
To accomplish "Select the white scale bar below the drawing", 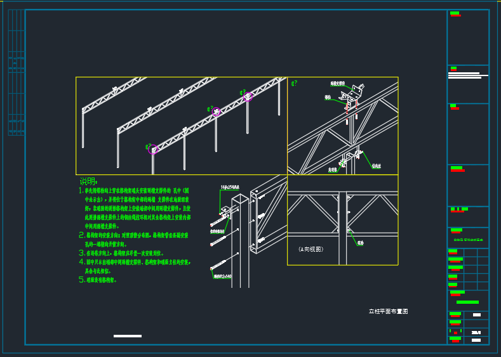I will [127, 335].
